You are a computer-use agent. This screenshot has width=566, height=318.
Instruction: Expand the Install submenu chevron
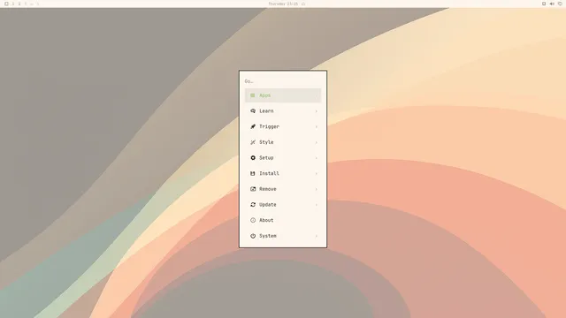tap(317, 173)
